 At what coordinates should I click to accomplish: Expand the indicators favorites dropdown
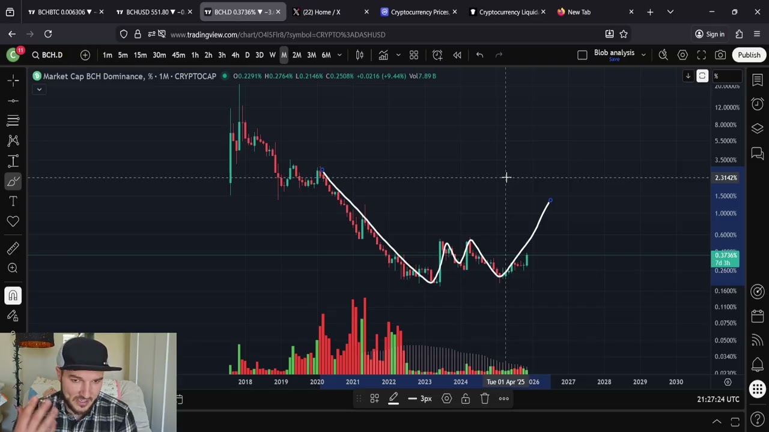(x=398, y=55)
